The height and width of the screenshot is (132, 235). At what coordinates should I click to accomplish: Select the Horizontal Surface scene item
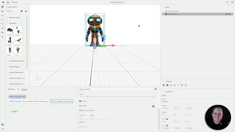click(173, 11)
